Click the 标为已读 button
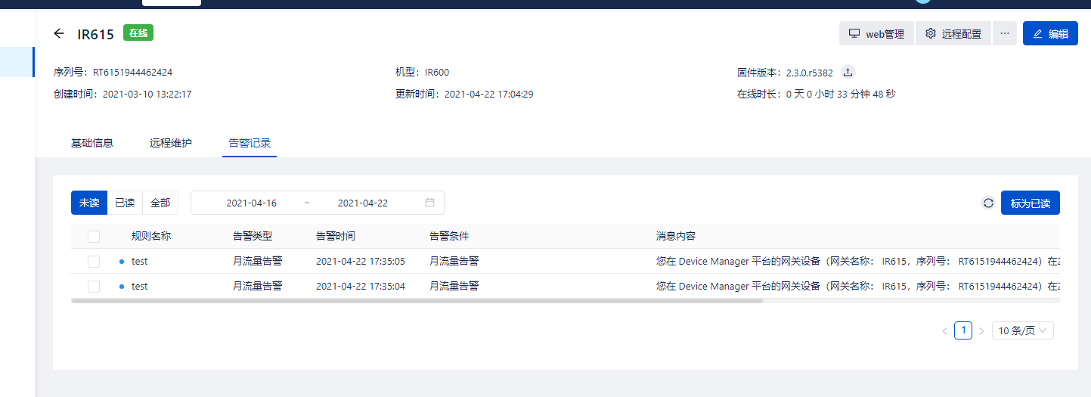This screenshot has height=397, width=1091. click(x=1030, y=203)
